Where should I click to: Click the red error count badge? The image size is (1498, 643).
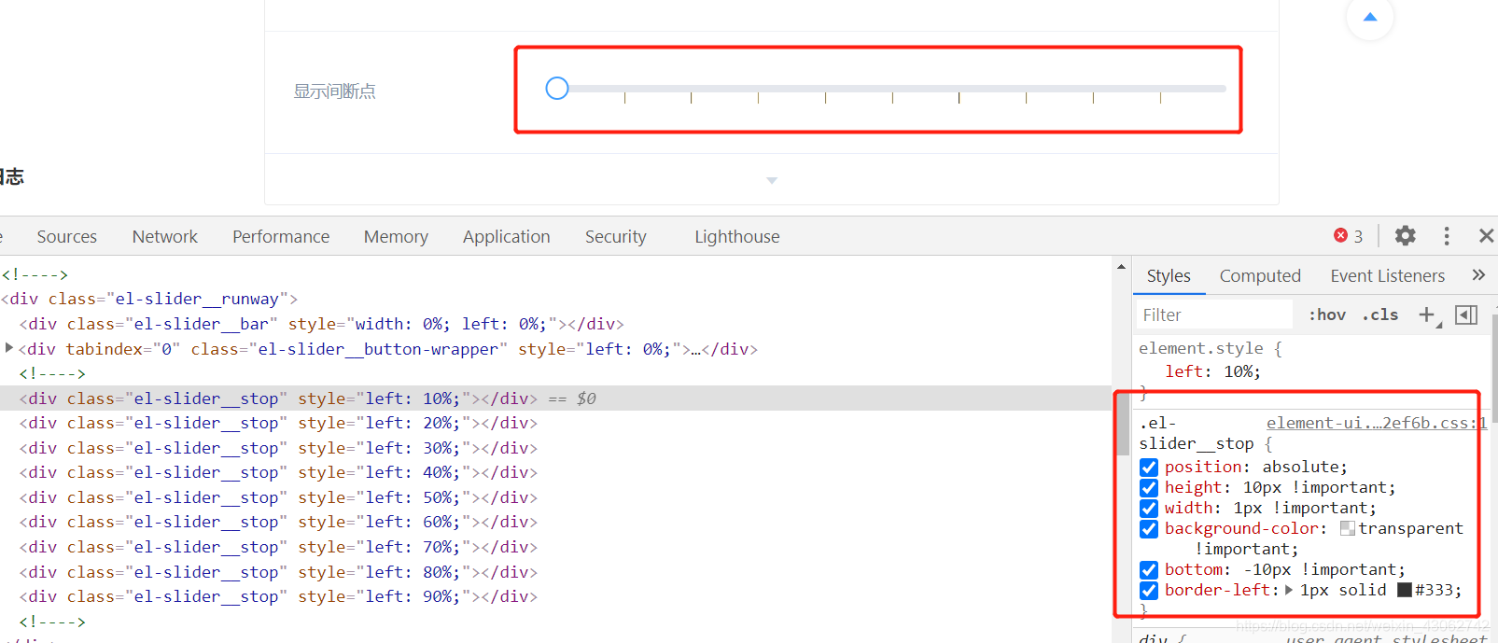pyautogui.click(x=1349, y=236)
